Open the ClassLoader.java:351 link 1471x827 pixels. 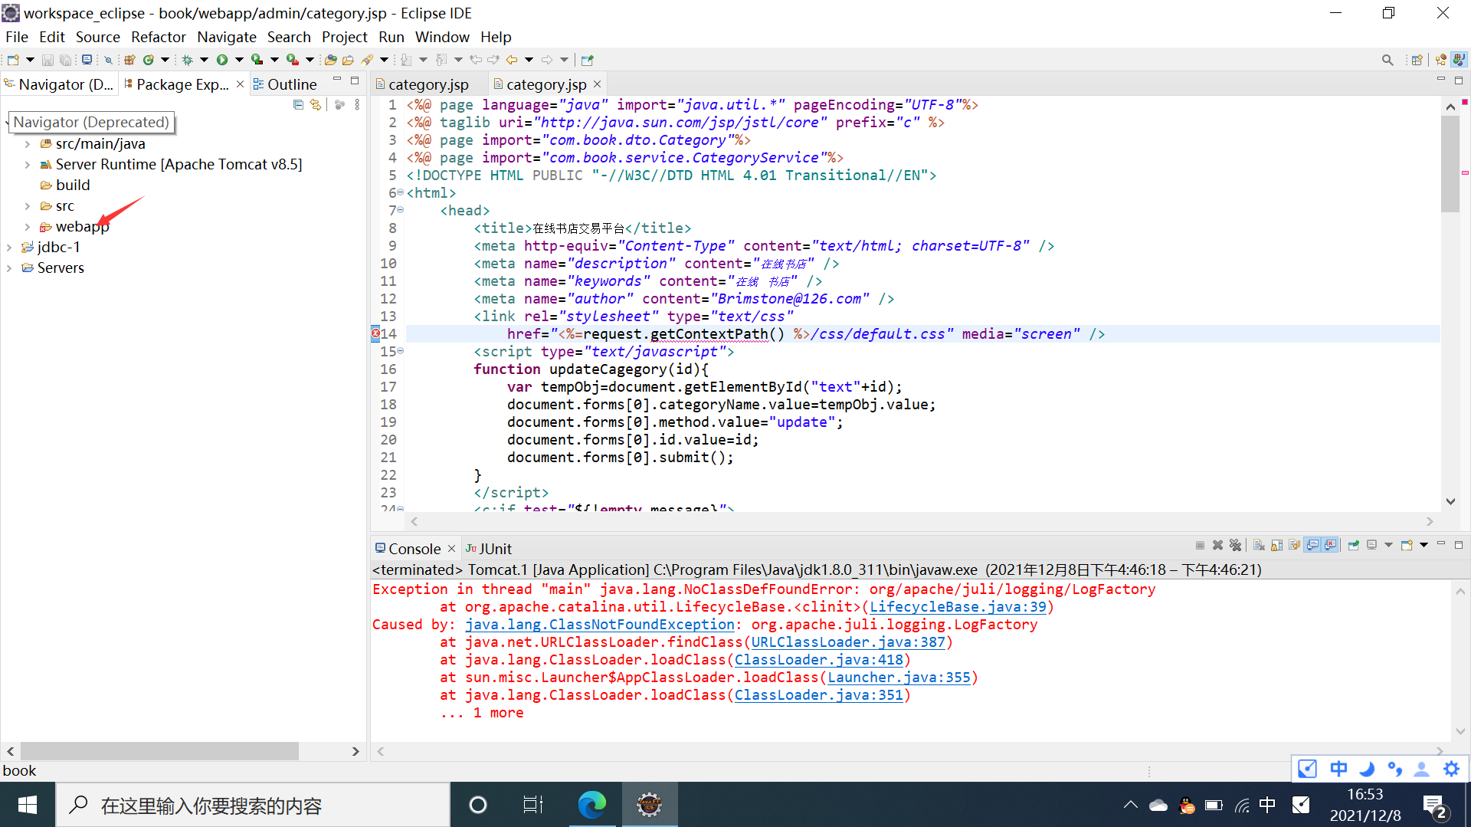818,695
